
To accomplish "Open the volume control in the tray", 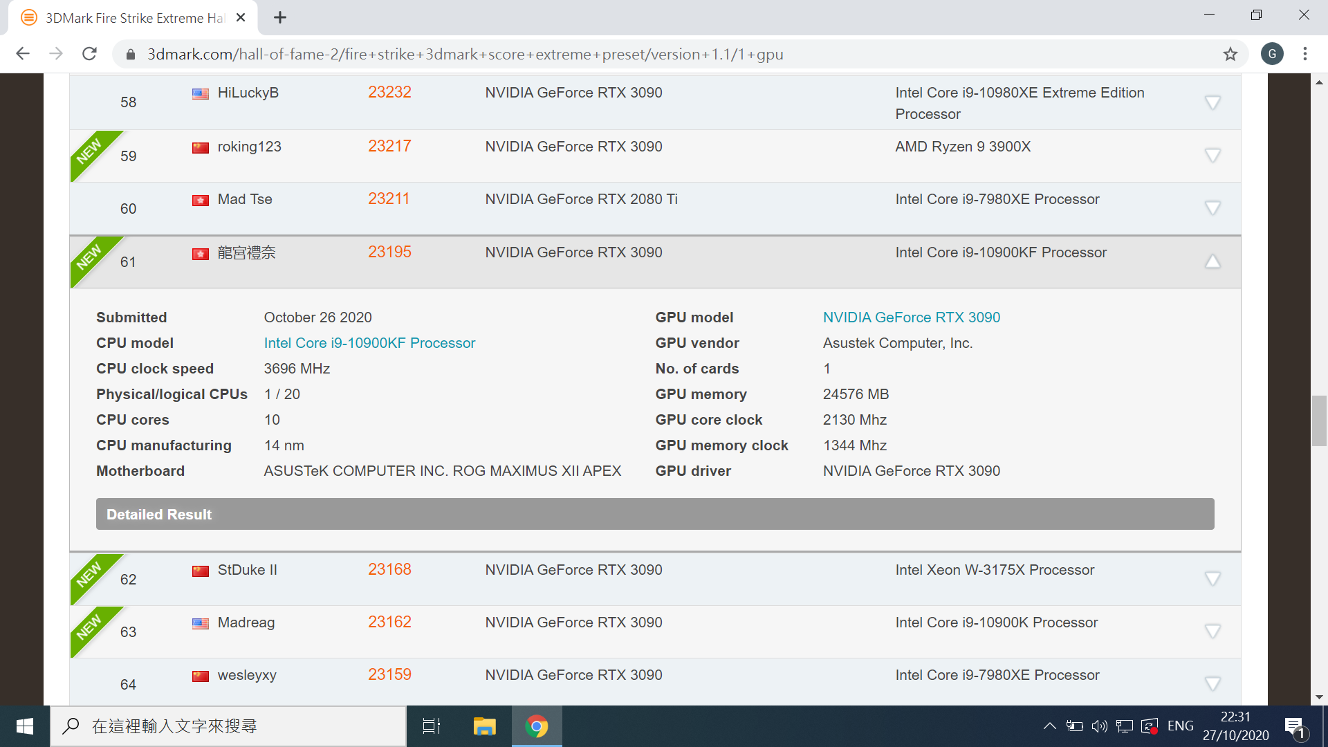I will pos(1099,726).
